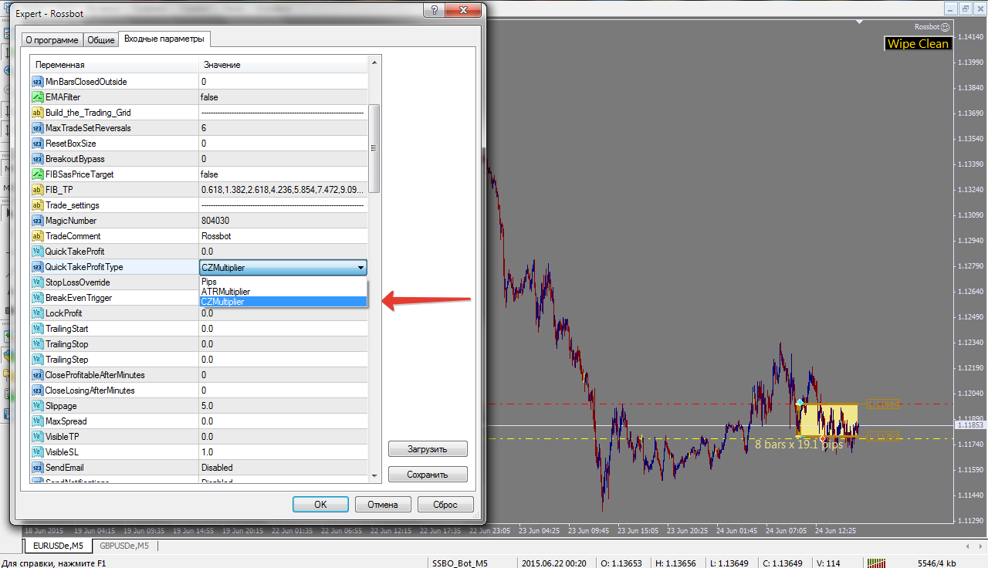This screenshot has height=568, width=988.
Task: Click the parameter list scrollbar thumb
Action: tap(374, 148)
